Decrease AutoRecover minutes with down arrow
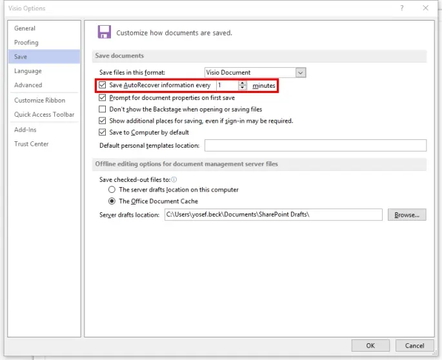Screen dimensions: 442x360 243,88
